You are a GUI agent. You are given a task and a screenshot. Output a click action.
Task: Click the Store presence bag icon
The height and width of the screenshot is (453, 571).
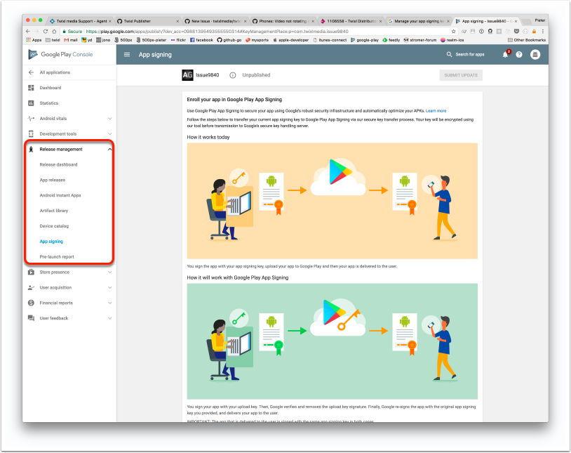(x=31, y=272)
